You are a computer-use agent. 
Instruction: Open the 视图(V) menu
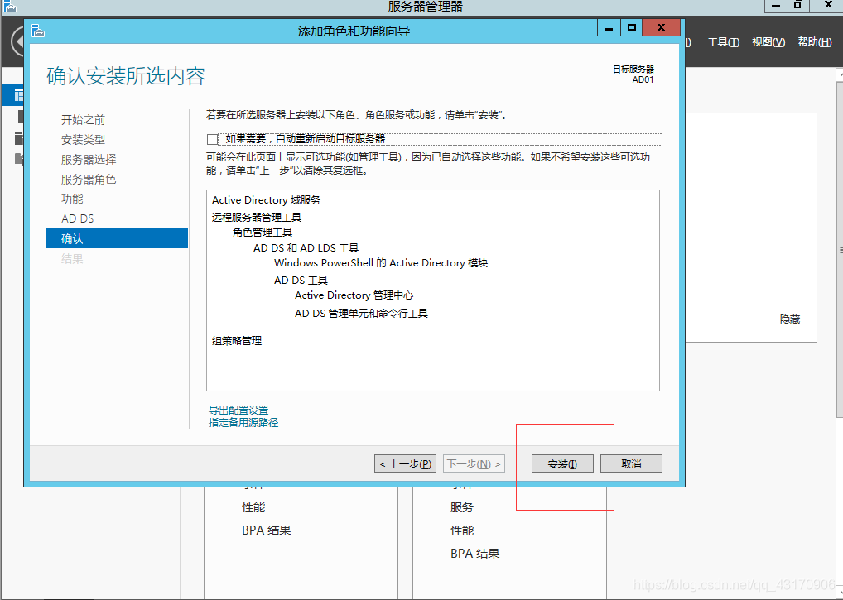pos(768,42)
